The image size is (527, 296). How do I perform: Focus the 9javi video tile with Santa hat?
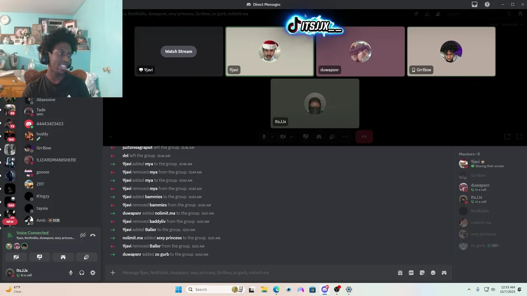(x=270, y=51)
